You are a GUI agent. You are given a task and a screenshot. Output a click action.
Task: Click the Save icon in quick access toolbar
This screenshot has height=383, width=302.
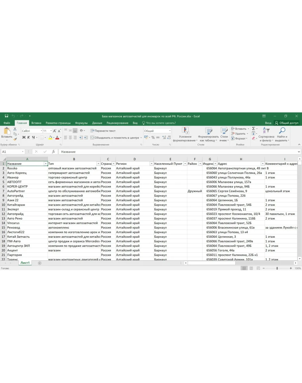point(6,116)
